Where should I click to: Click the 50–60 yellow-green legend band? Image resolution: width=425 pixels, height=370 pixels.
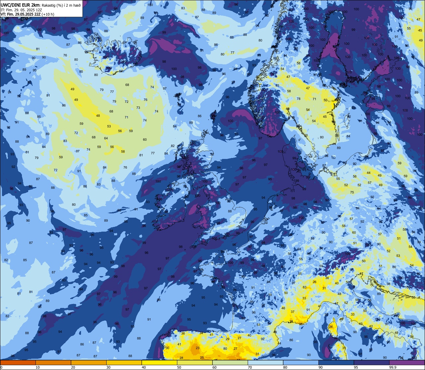click(195, 363)
